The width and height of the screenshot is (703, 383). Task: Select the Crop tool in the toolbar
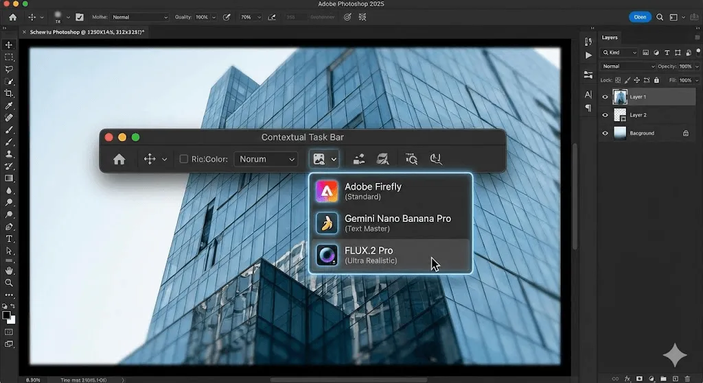click(x=9, y=93)
